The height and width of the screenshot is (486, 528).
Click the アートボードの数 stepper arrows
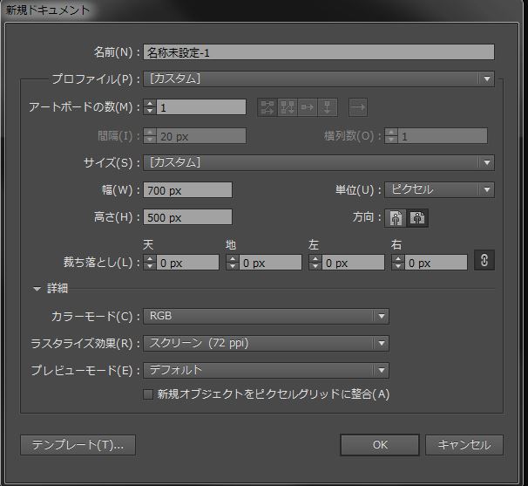(150, 107)
